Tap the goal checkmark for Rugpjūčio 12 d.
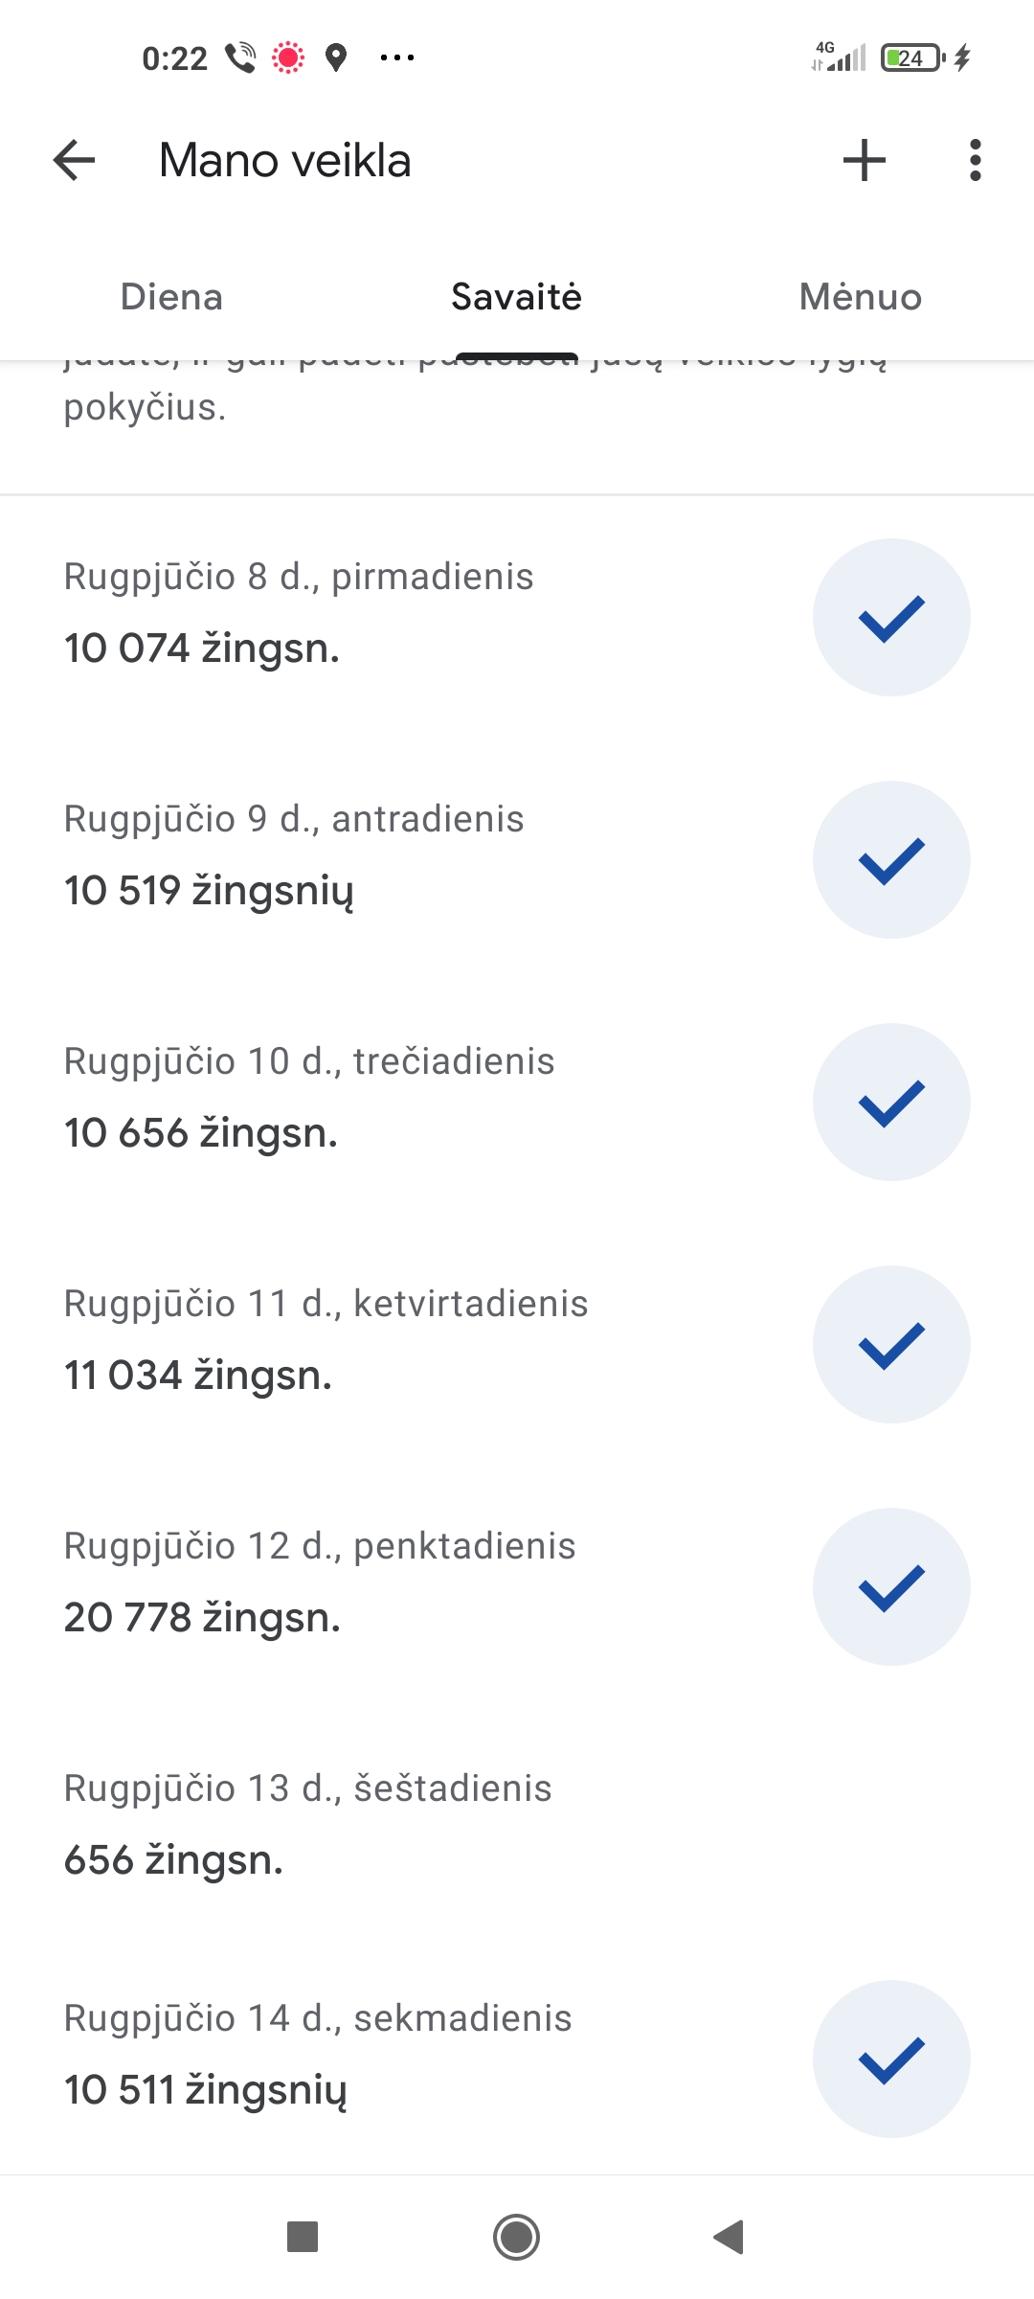The image size is (1034, 2299). [891, 1587]
